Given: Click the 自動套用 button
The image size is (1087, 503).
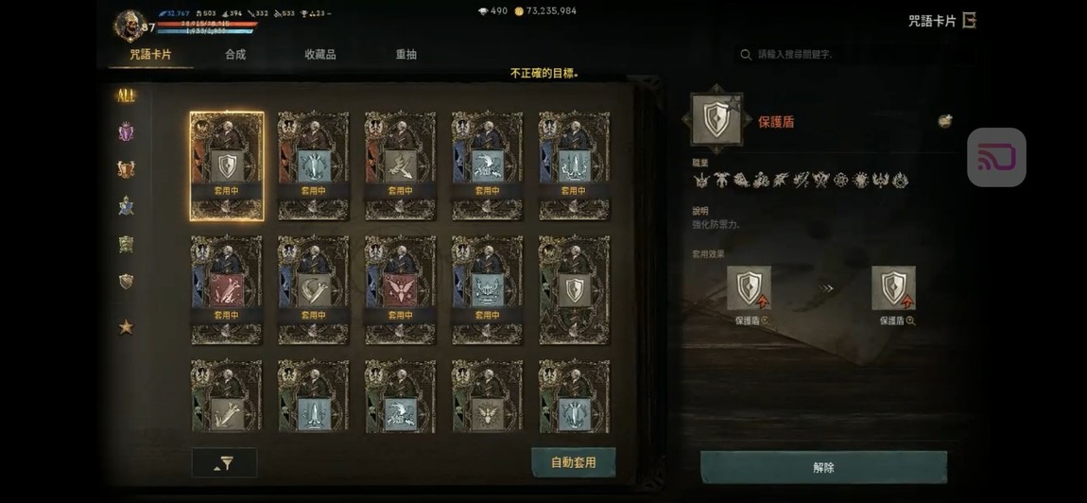Looking at the screenshot, I should click(574, 462).
